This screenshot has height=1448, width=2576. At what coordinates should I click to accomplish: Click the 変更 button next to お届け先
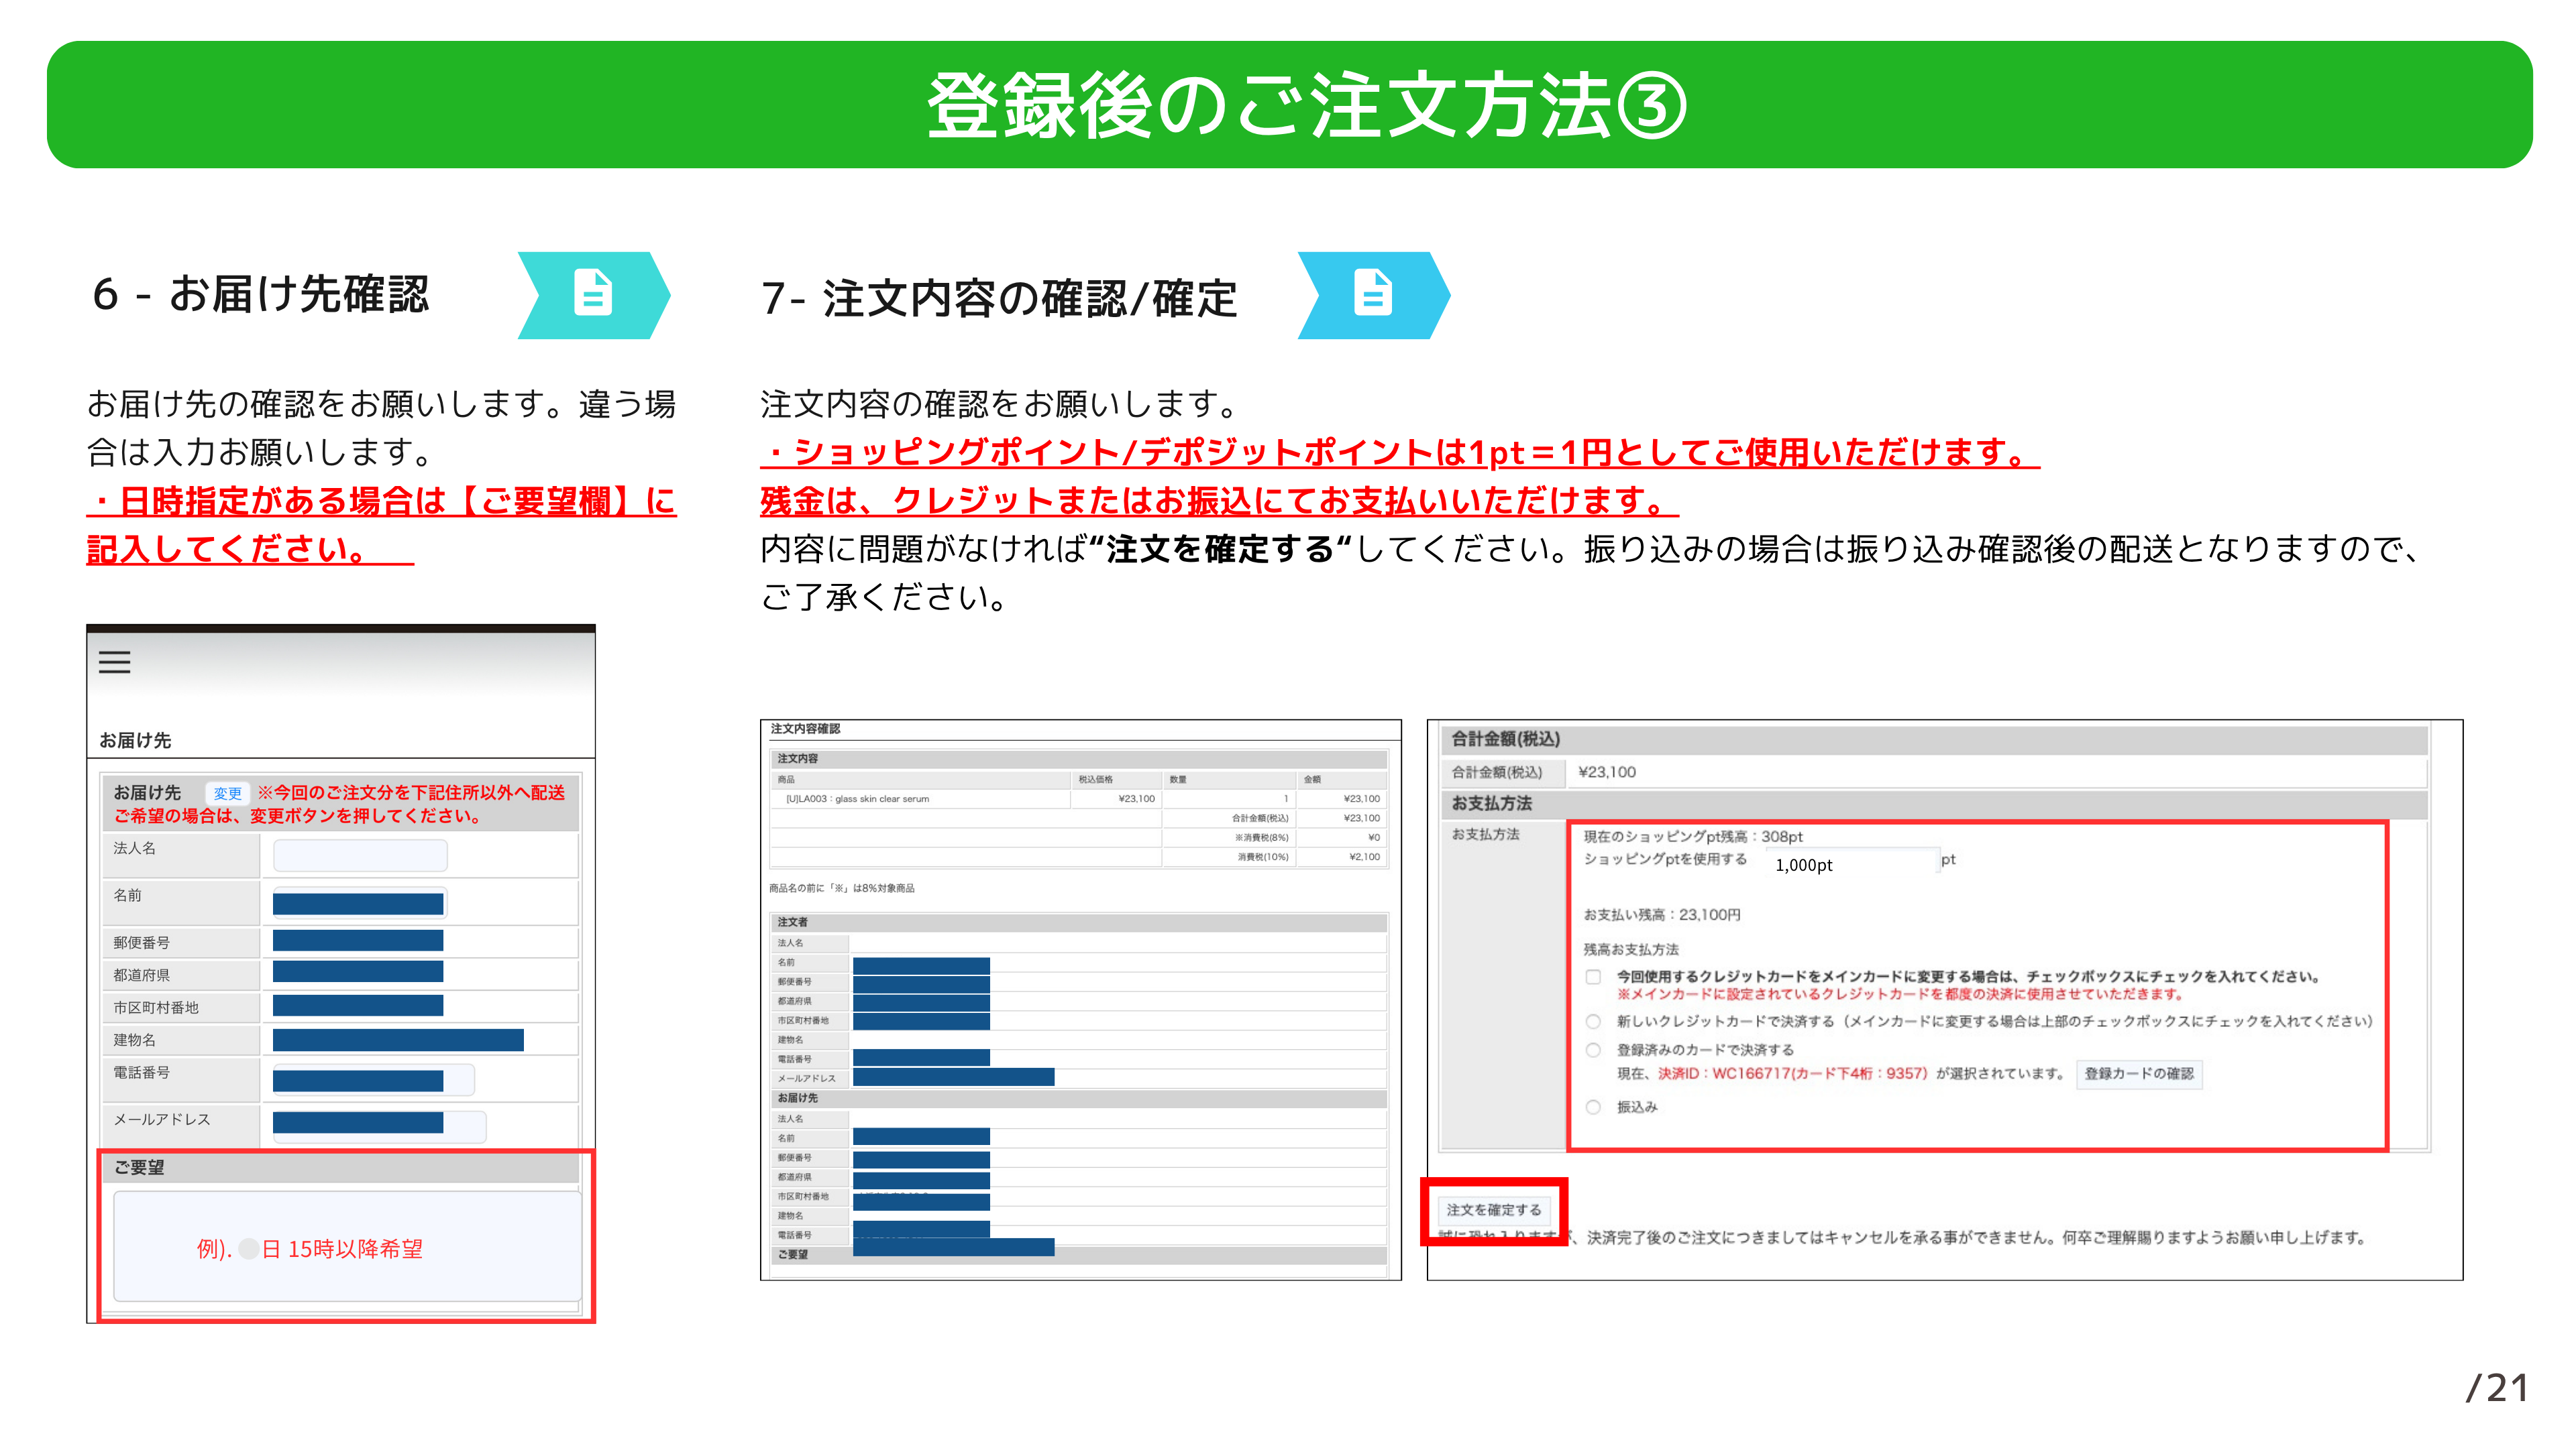pos(227,794)
